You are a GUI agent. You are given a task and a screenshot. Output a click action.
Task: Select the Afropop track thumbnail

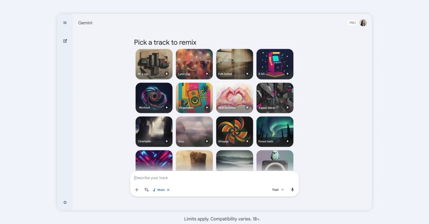pos(235,132)
